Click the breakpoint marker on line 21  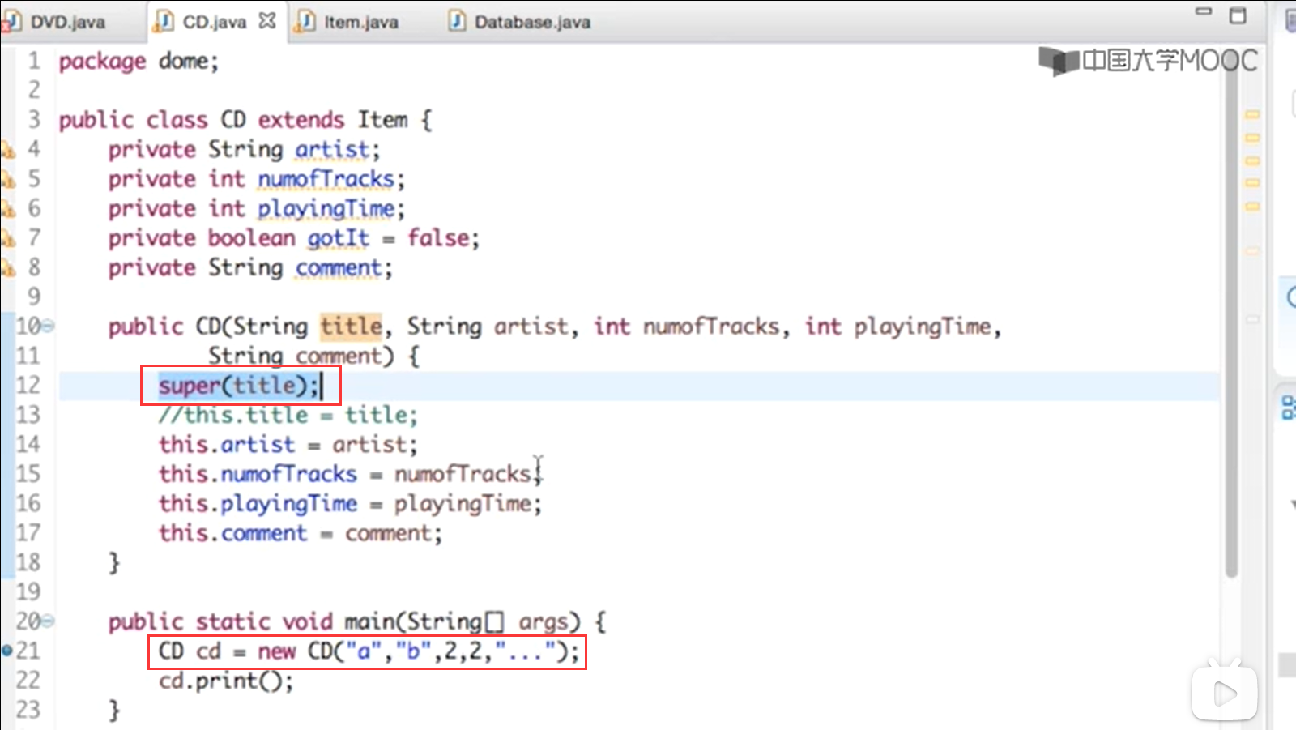pyautogui.click(x=6, y=651)
